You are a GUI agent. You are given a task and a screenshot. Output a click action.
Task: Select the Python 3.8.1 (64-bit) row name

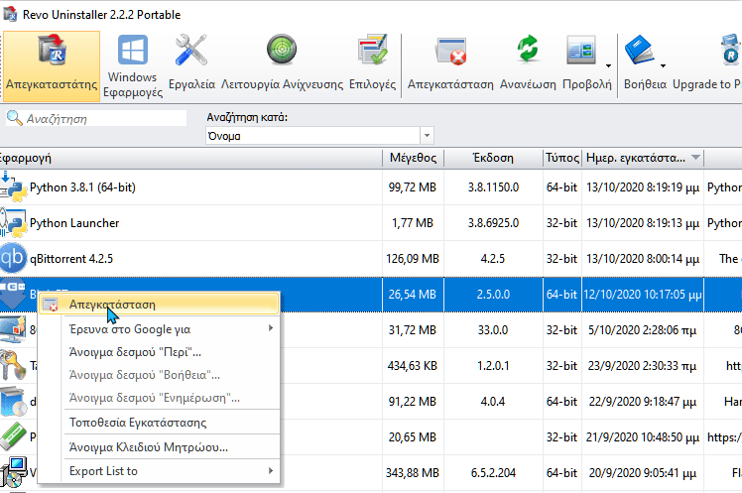[x=82, y=187]
